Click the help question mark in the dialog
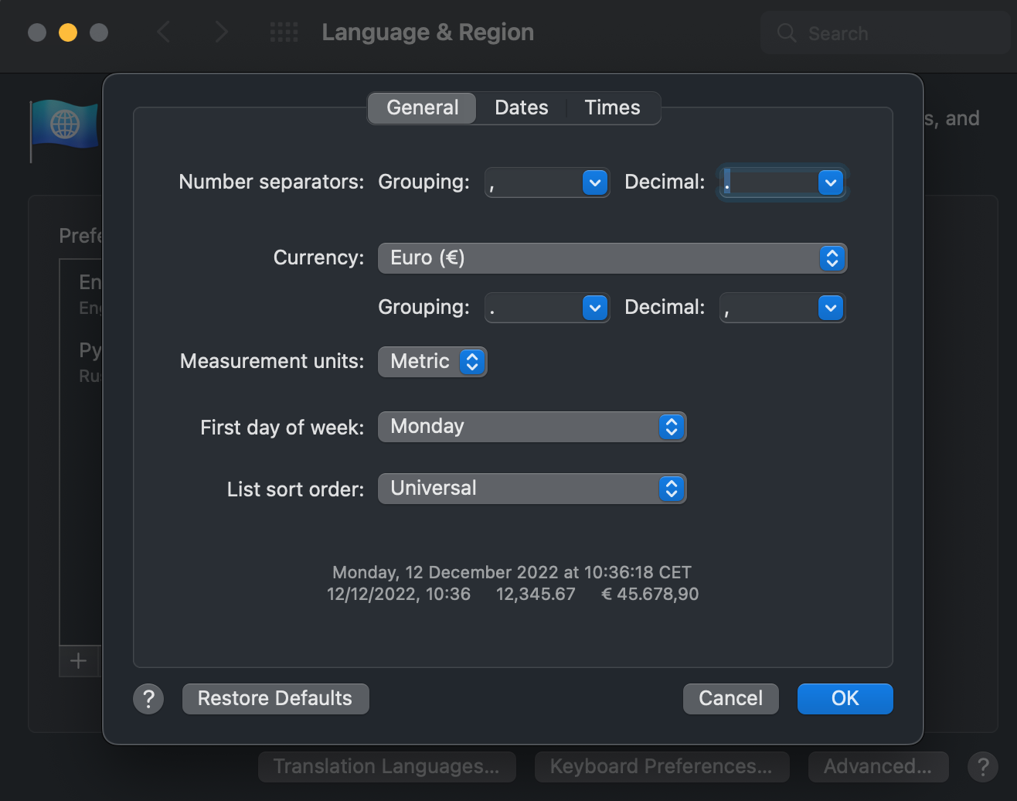 tap(148, 699)
